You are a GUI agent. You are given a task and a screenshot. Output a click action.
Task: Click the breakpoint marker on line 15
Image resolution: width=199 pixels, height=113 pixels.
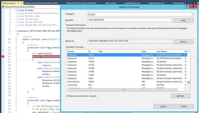click(3, 56)
